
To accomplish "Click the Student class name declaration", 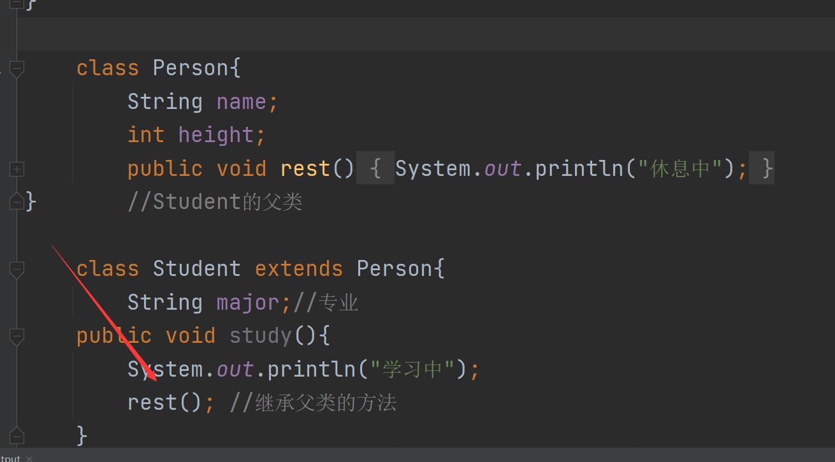I will tap(196, 269).
